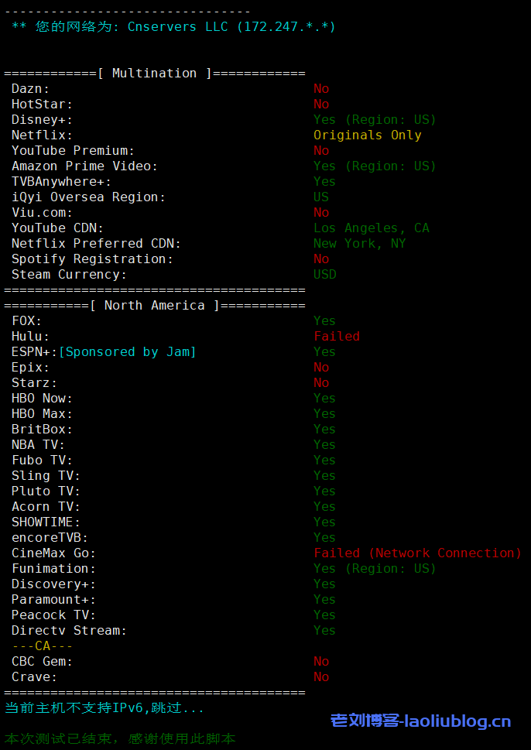Viewport: 531px width, 750px height.
Task: Click the iQyi Oversea Region "US" value
Action: (320, 197)
